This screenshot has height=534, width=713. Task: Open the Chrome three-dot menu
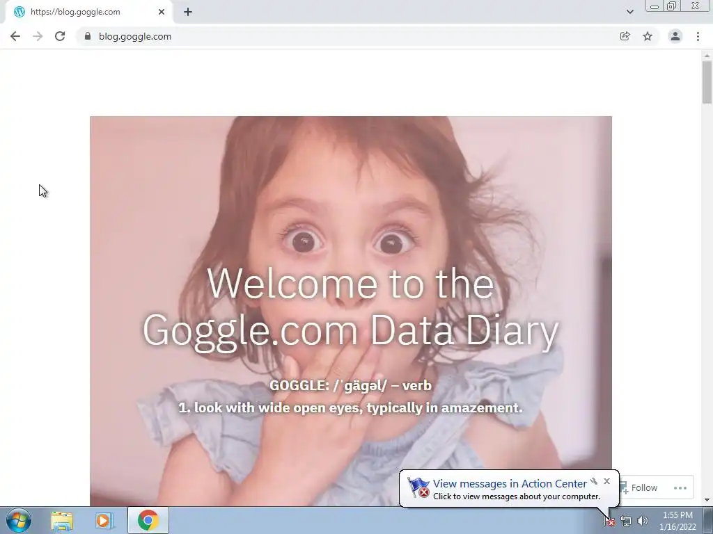[x=698, y=36]
